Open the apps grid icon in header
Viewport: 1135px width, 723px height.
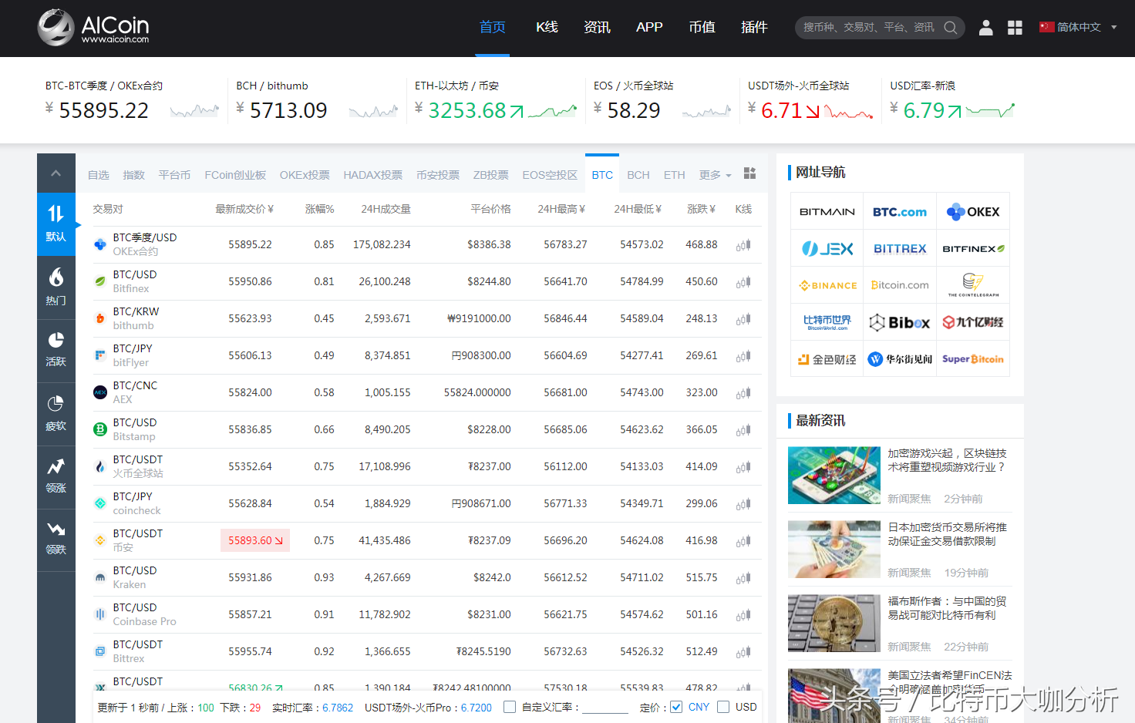tap(1015, 28)
